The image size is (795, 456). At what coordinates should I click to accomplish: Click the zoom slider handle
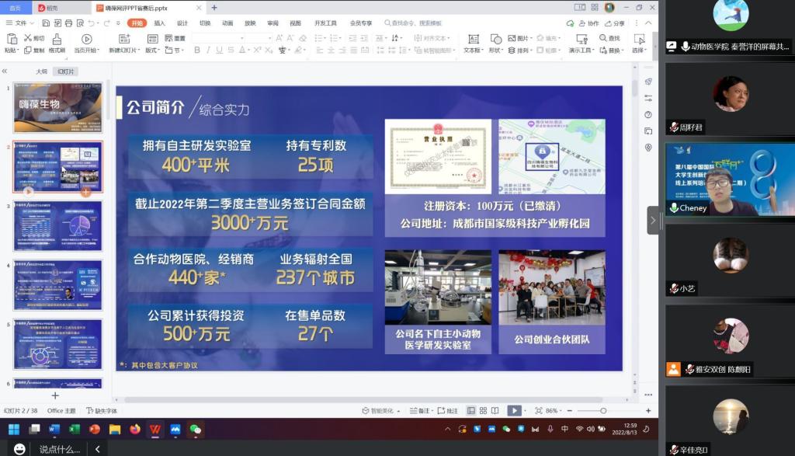click(603, 410)
